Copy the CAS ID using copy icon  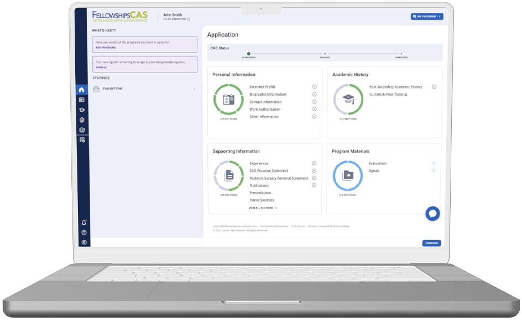pos(189,19)
